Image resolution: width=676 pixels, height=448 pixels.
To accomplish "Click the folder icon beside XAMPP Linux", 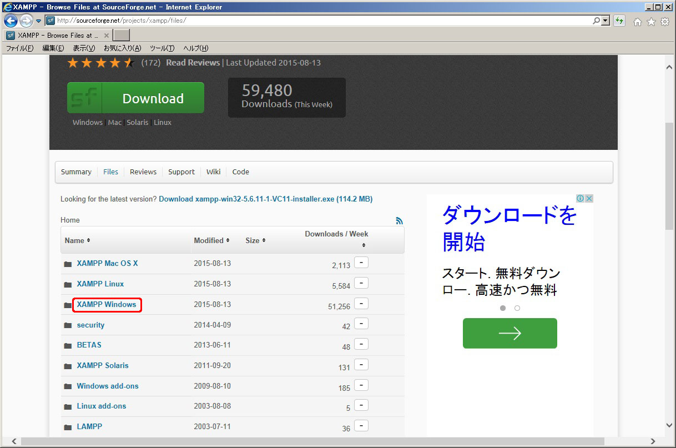I will pyautogui.click(x=68, y=284).
